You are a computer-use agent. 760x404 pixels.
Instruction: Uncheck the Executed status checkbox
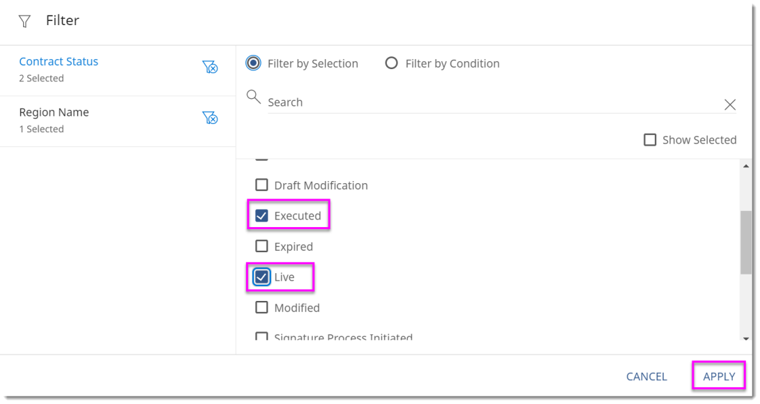[261, 215]
